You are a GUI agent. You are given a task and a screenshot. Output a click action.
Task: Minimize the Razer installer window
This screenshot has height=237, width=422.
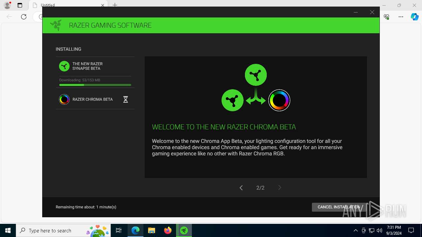point(356,12)
